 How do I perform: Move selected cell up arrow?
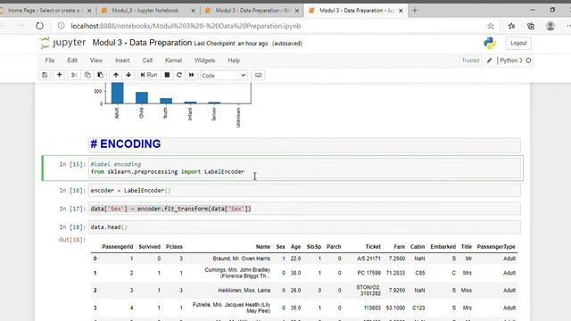point(116,75)
